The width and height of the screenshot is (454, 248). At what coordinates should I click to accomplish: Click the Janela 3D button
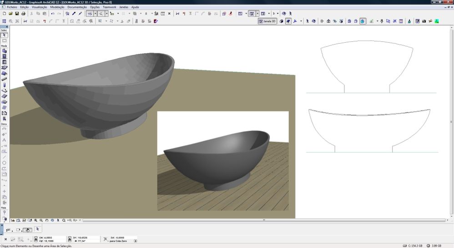(x=267, y=21)
